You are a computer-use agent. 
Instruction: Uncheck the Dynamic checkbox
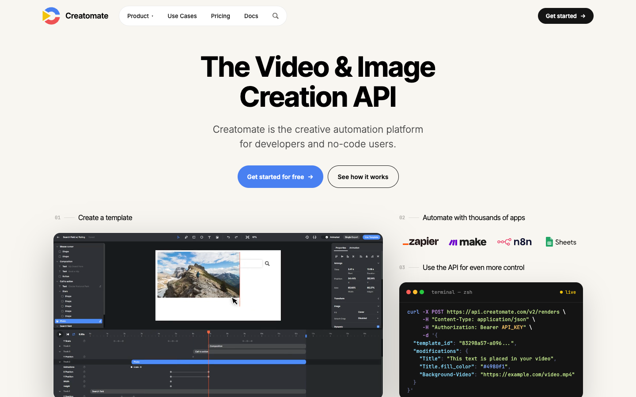(378, 327)
